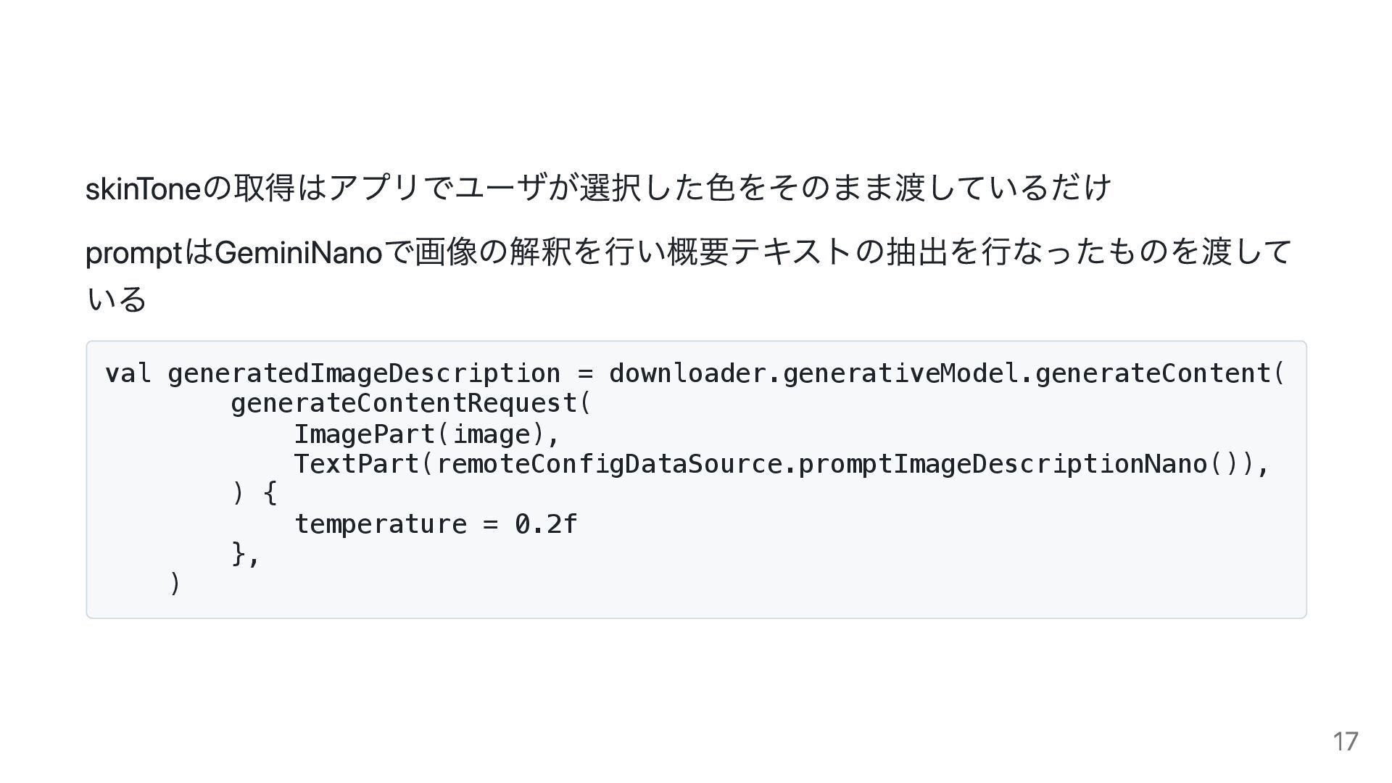The width and height of the screenshot is (1392, 783).
Task: Click generateContent( ending the first code line
Action: pyautogui.click(x=1160, y=373)
